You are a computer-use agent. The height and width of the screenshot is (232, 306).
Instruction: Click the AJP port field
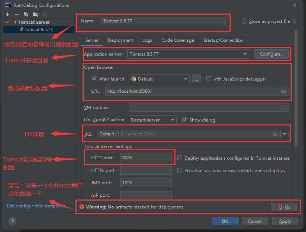pos(146,195)
